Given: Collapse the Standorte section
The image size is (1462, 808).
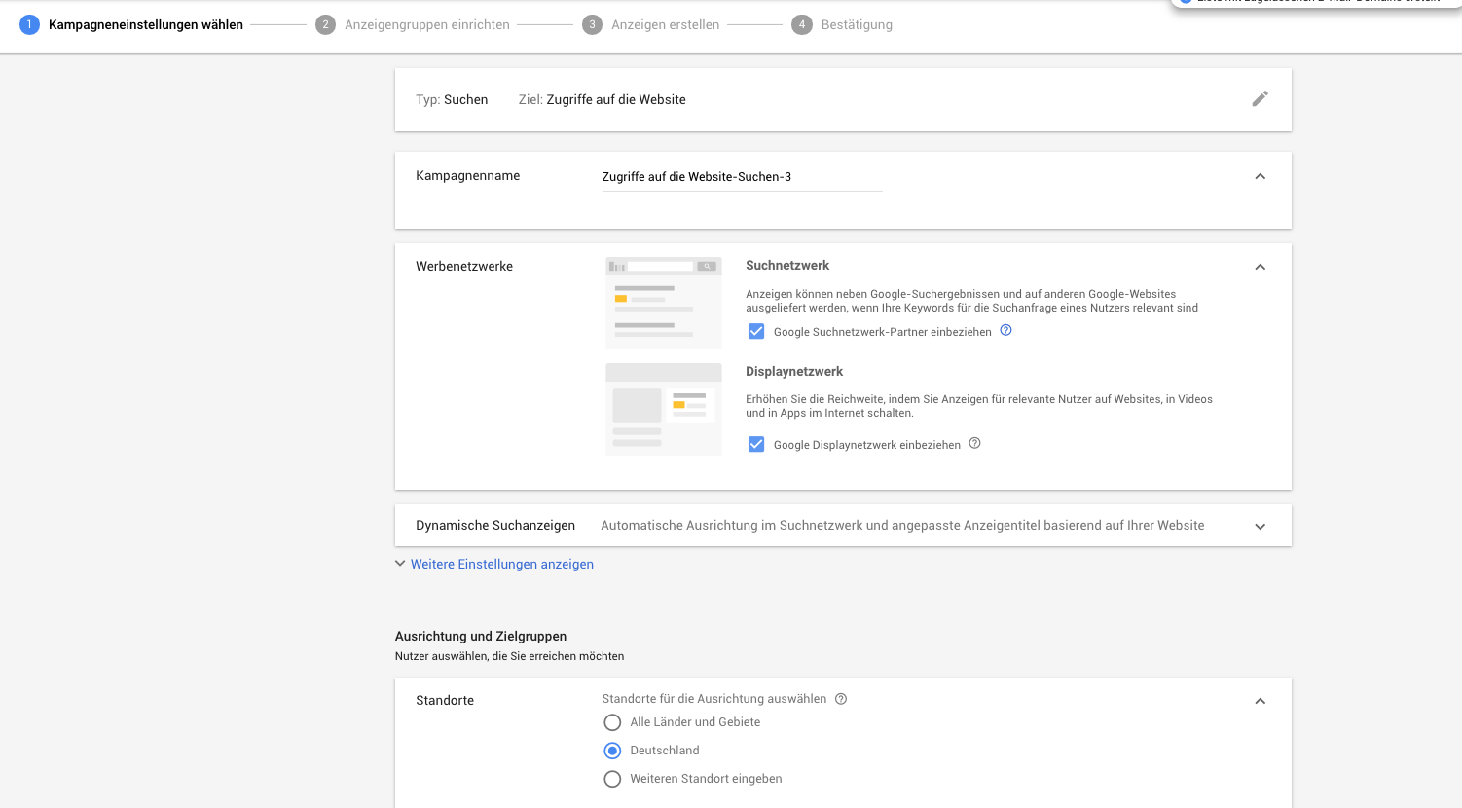Looking at the screenshot, I should [1260, 701].
